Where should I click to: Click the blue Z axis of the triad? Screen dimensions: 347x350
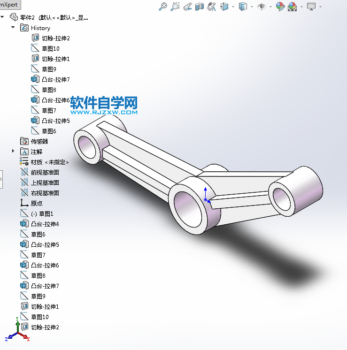[x=11, y=336]
